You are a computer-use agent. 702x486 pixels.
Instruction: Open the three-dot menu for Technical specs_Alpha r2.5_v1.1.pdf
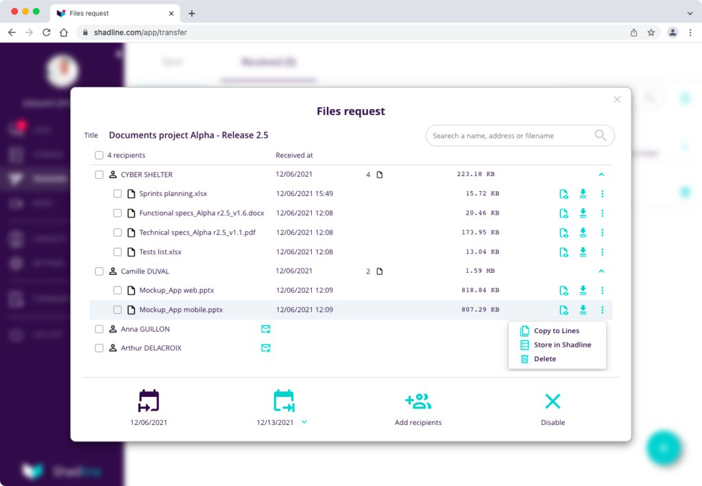tap(602, 232)
